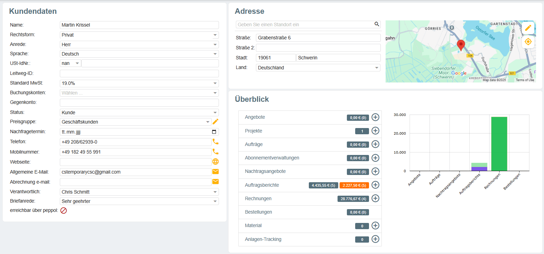Click the phone icon beside Mobilnummer field
Image resolution: width=544 pixels, height=254 pixels.
point(215,152)
